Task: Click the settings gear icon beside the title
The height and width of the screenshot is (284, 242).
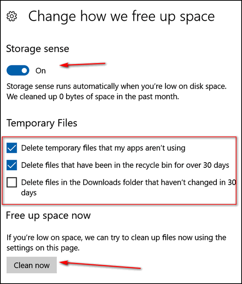Action: click(12, 16)
